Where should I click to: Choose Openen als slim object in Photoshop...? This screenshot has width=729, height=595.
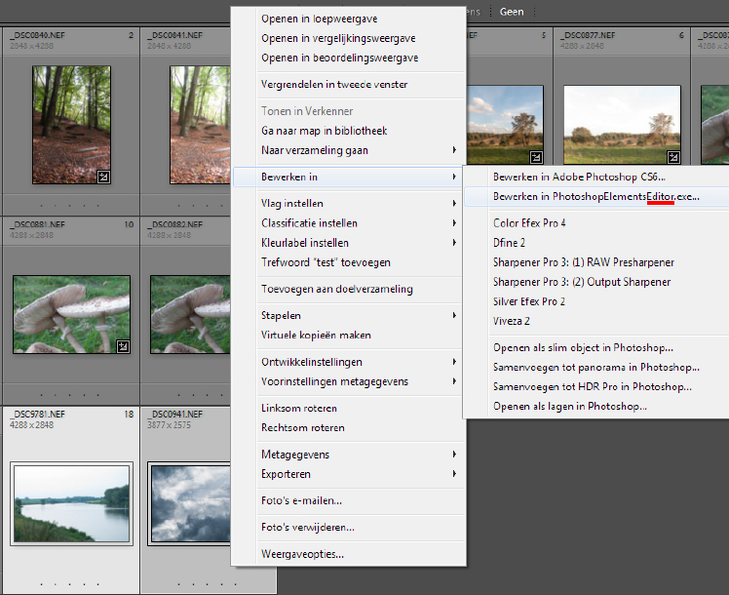597,347
